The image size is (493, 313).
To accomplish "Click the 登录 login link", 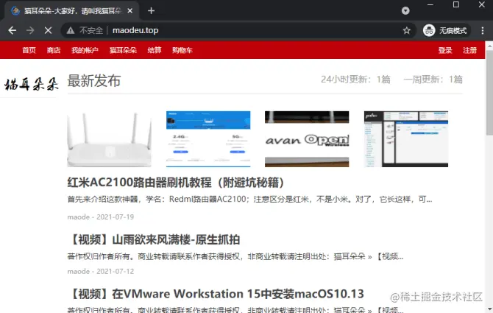I will pyautogui.click(x=445, y=50).
